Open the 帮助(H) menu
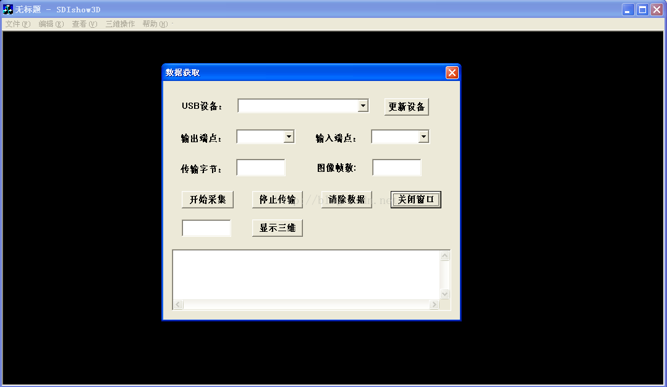 tap(155, 24)
